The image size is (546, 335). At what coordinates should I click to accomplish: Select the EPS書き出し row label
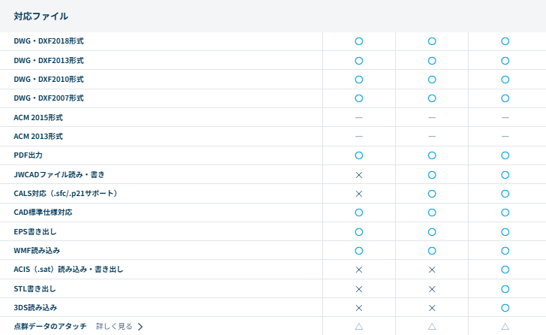pyautogui.click(x=35, y=231)
